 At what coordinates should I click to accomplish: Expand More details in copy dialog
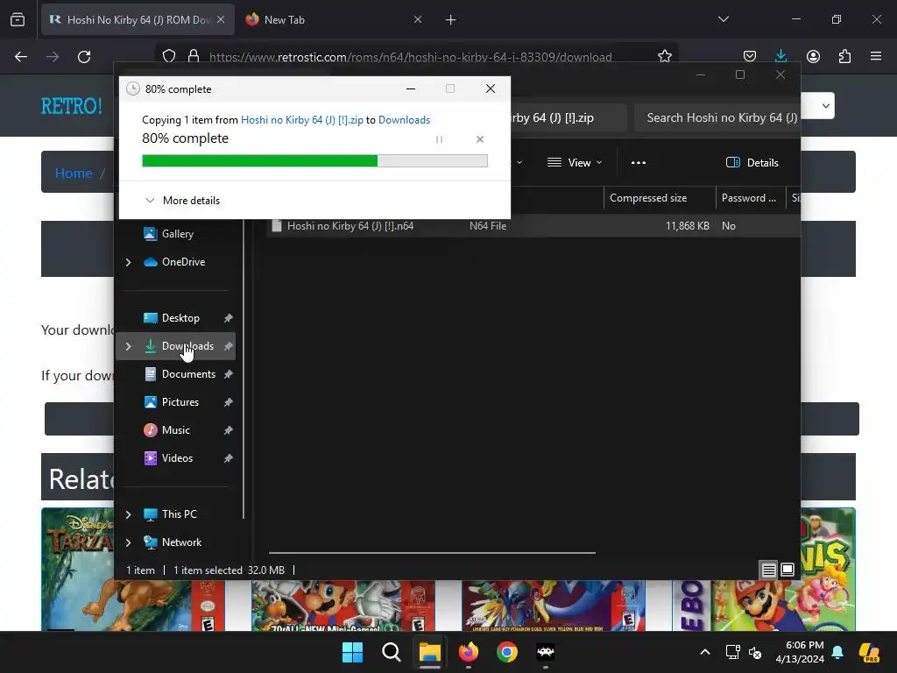pos(182,201)
